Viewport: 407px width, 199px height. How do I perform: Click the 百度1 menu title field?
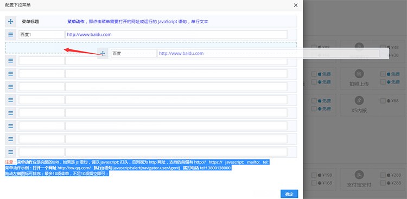42,35
